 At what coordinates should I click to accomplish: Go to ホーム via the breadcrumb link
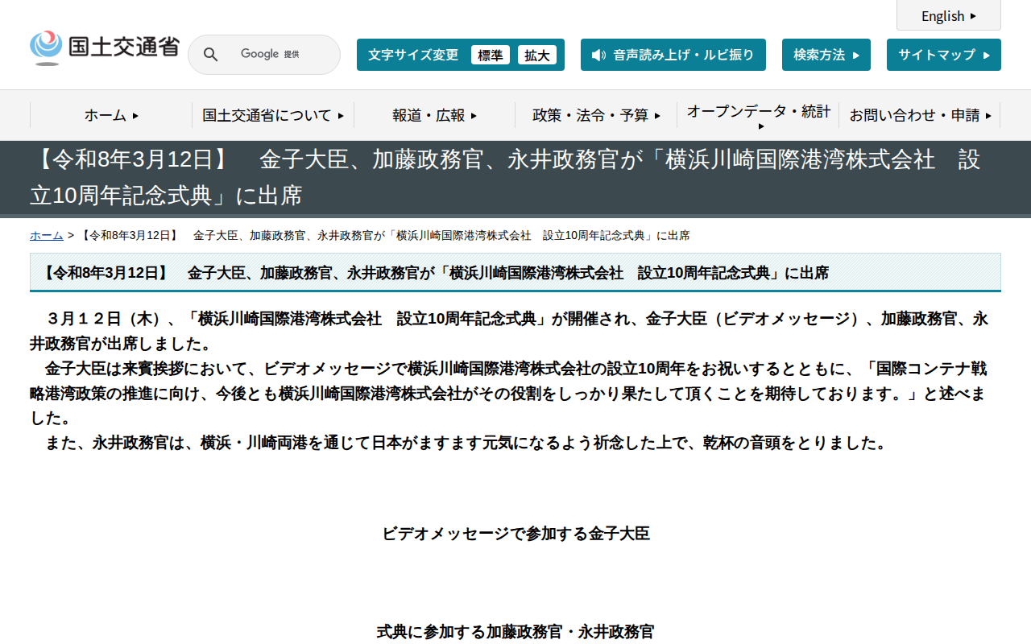pyautogui.click(x=46, y=235)
